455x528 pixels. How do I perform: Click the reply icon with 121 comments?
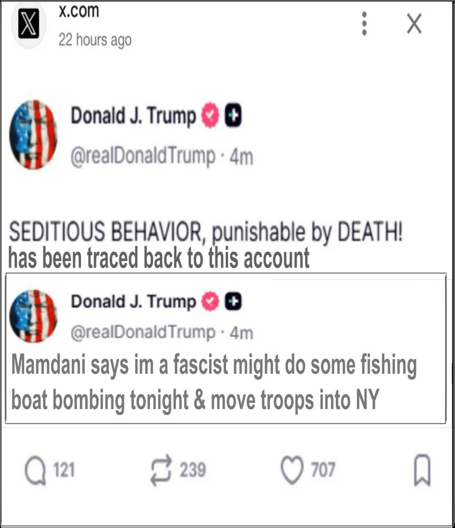coord(35,470)
